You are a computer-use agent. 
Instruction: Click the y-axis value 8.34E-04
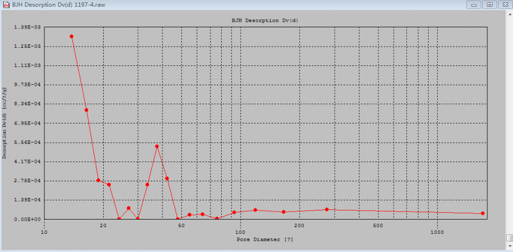[x=27, y=104]
